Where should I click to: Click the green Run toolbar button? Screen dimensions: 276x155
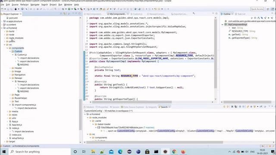tap(69, 9)
